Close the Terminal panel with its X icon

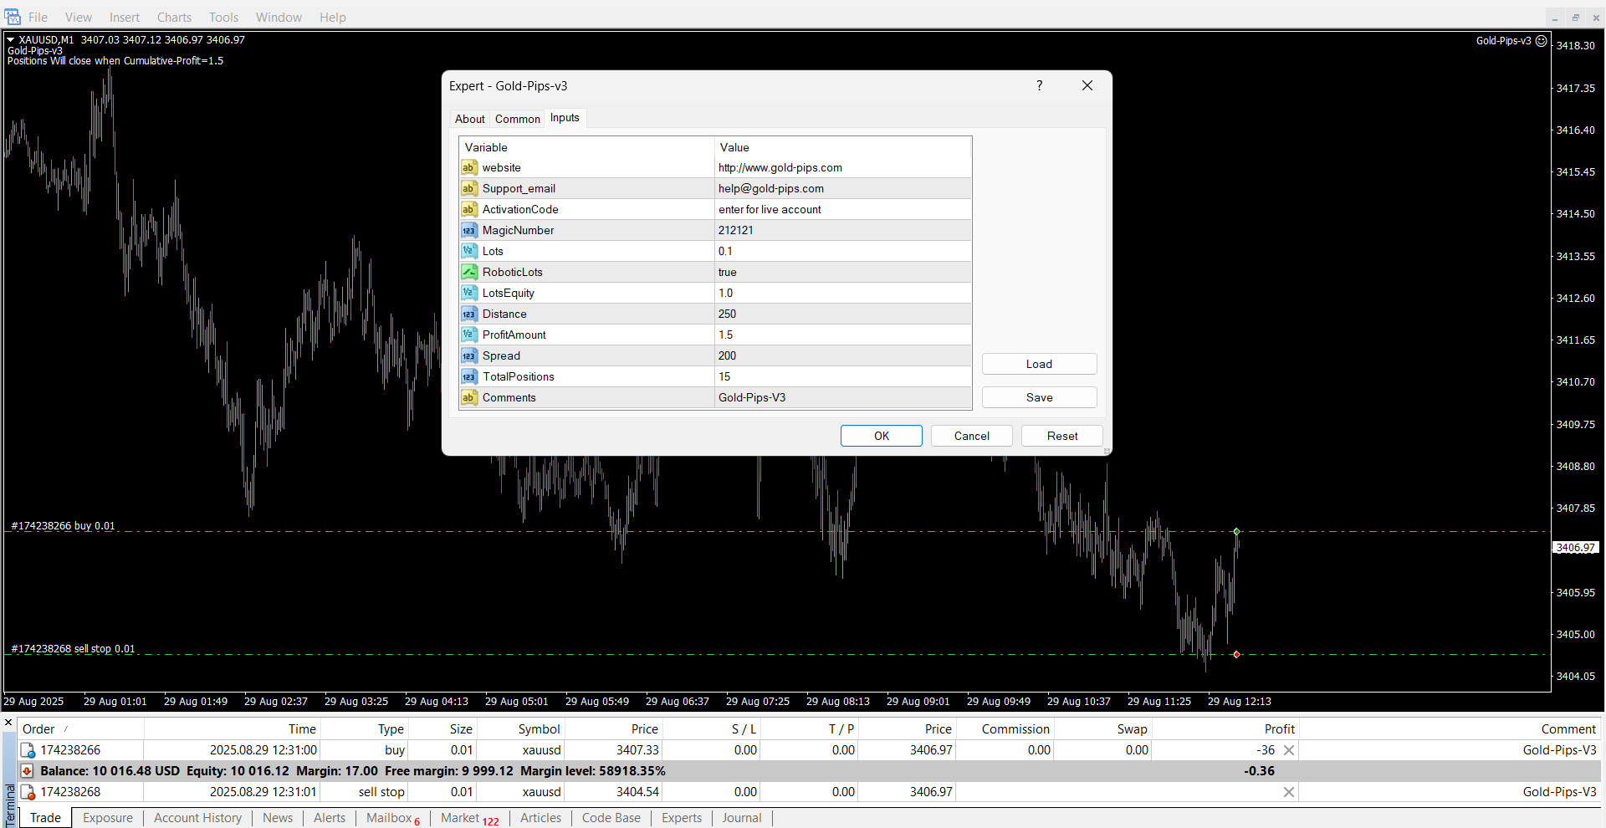8,723
